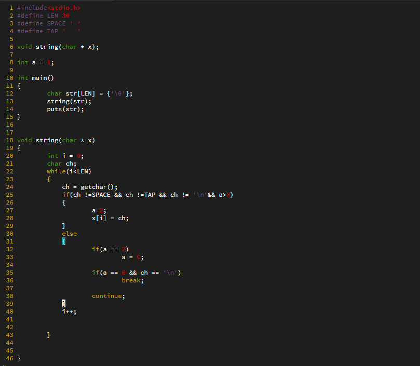Click the highlighted opening brace on line 31

click(x=64, y=241)
